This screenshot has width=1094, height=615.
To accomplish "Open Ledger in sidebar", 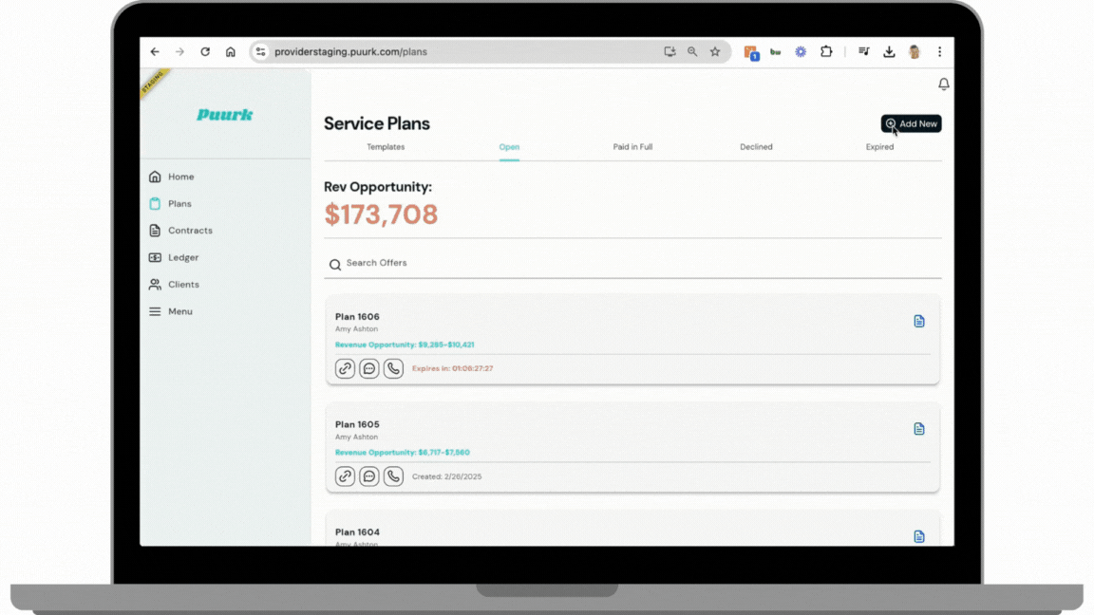I will (174, 257).
